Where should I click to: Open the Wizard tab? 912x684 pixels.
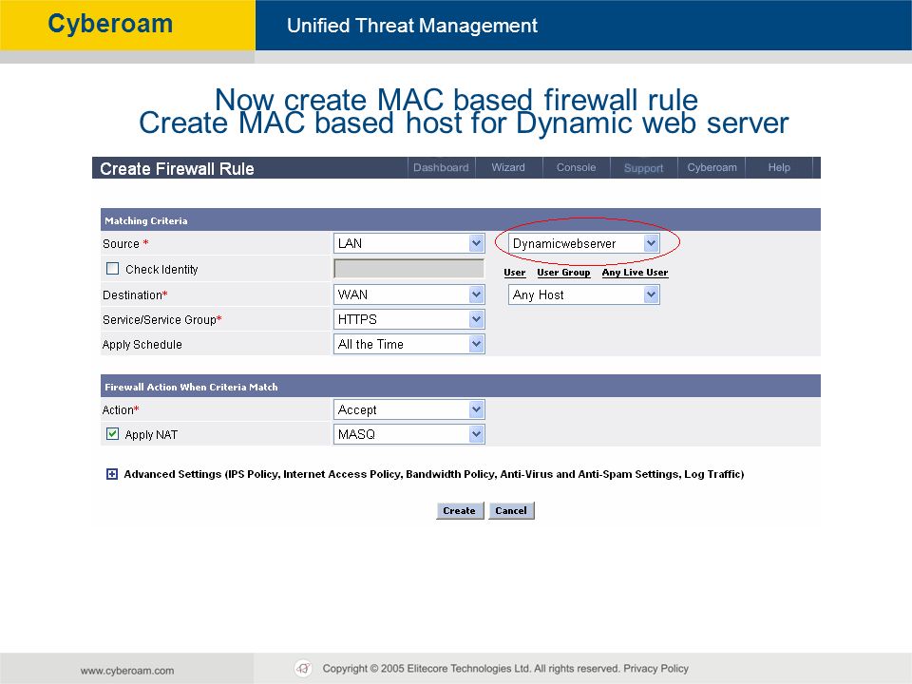508,167
